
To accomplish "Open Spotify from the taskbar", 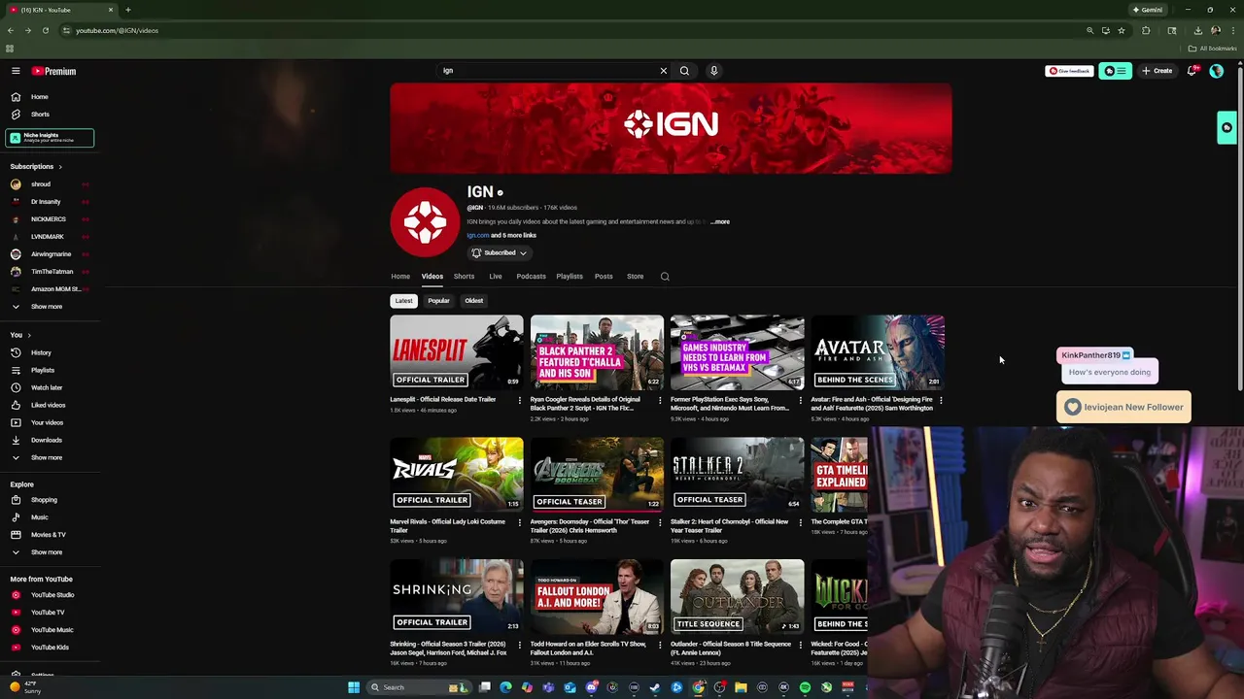I will [x=805, y=687].
